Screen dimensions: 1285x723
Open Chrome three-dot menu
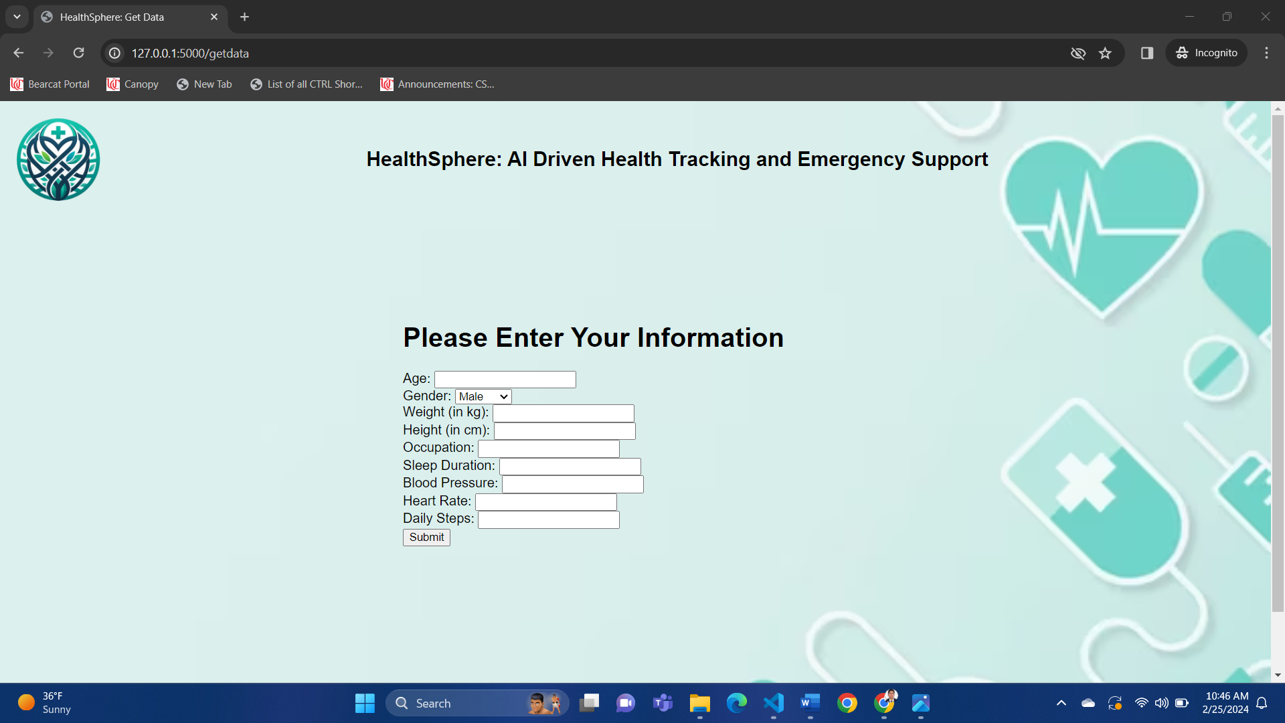[x=1266, y=53]
